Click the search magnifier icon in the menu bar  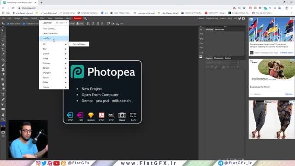coord(85,18)
